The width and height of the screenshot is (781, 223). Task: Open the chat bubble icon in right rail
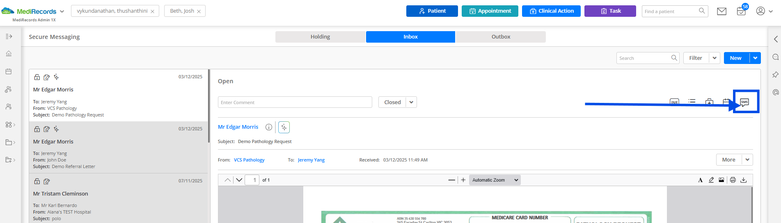[x=776, y=57]
